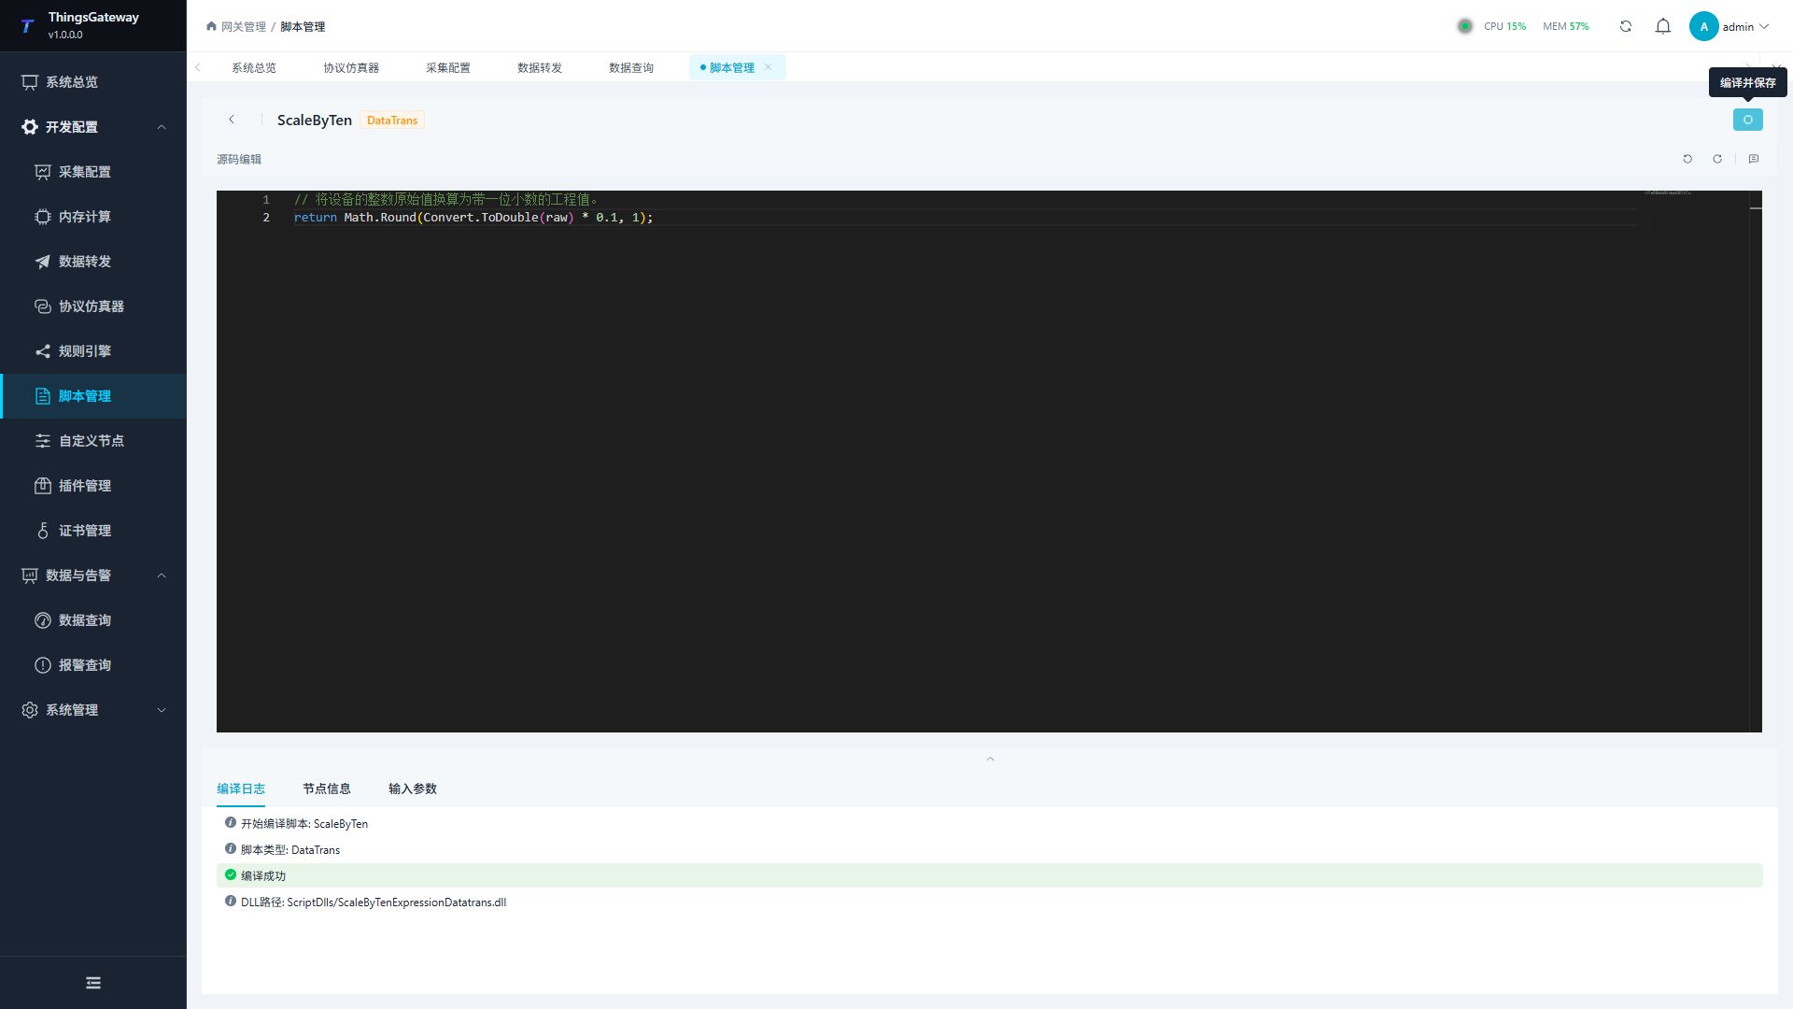
Task: Redo the edit in source editor
Action: pos(1717,159)
